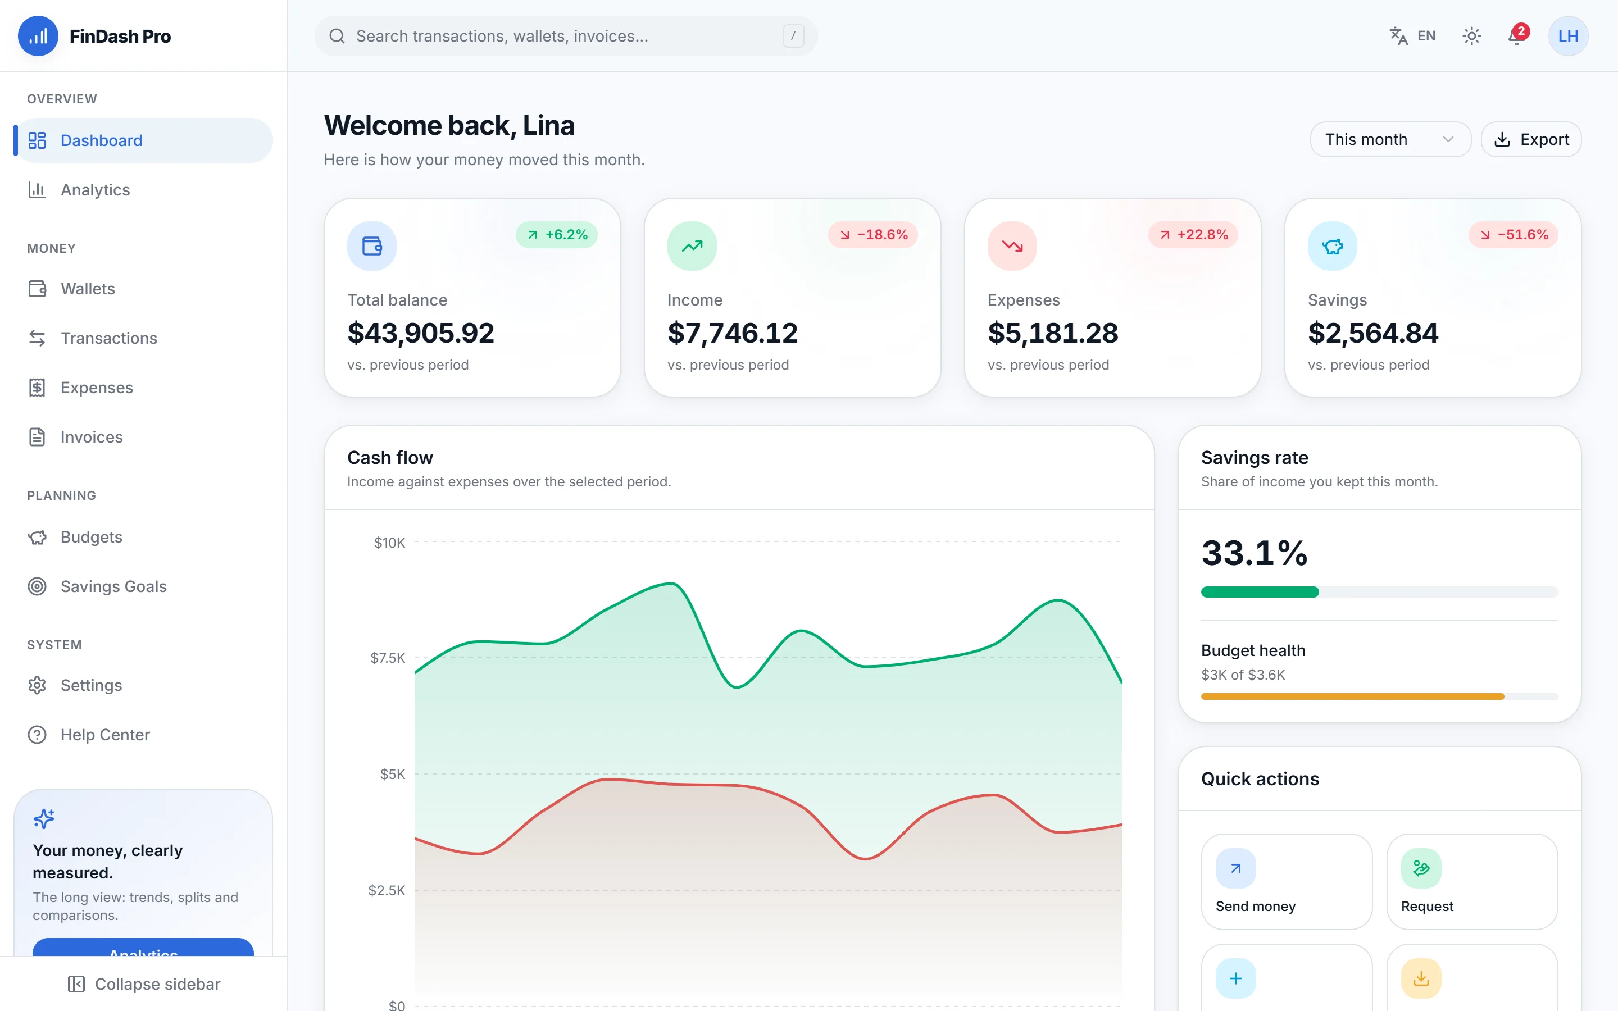The height and width of the screenshot is (1011, 1618).
Task: Open the Wallets page
Action: [143, 289]
